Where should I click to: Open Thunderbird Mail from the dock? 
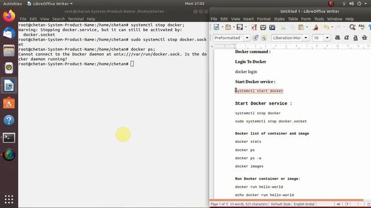click(x=9, y=34)
